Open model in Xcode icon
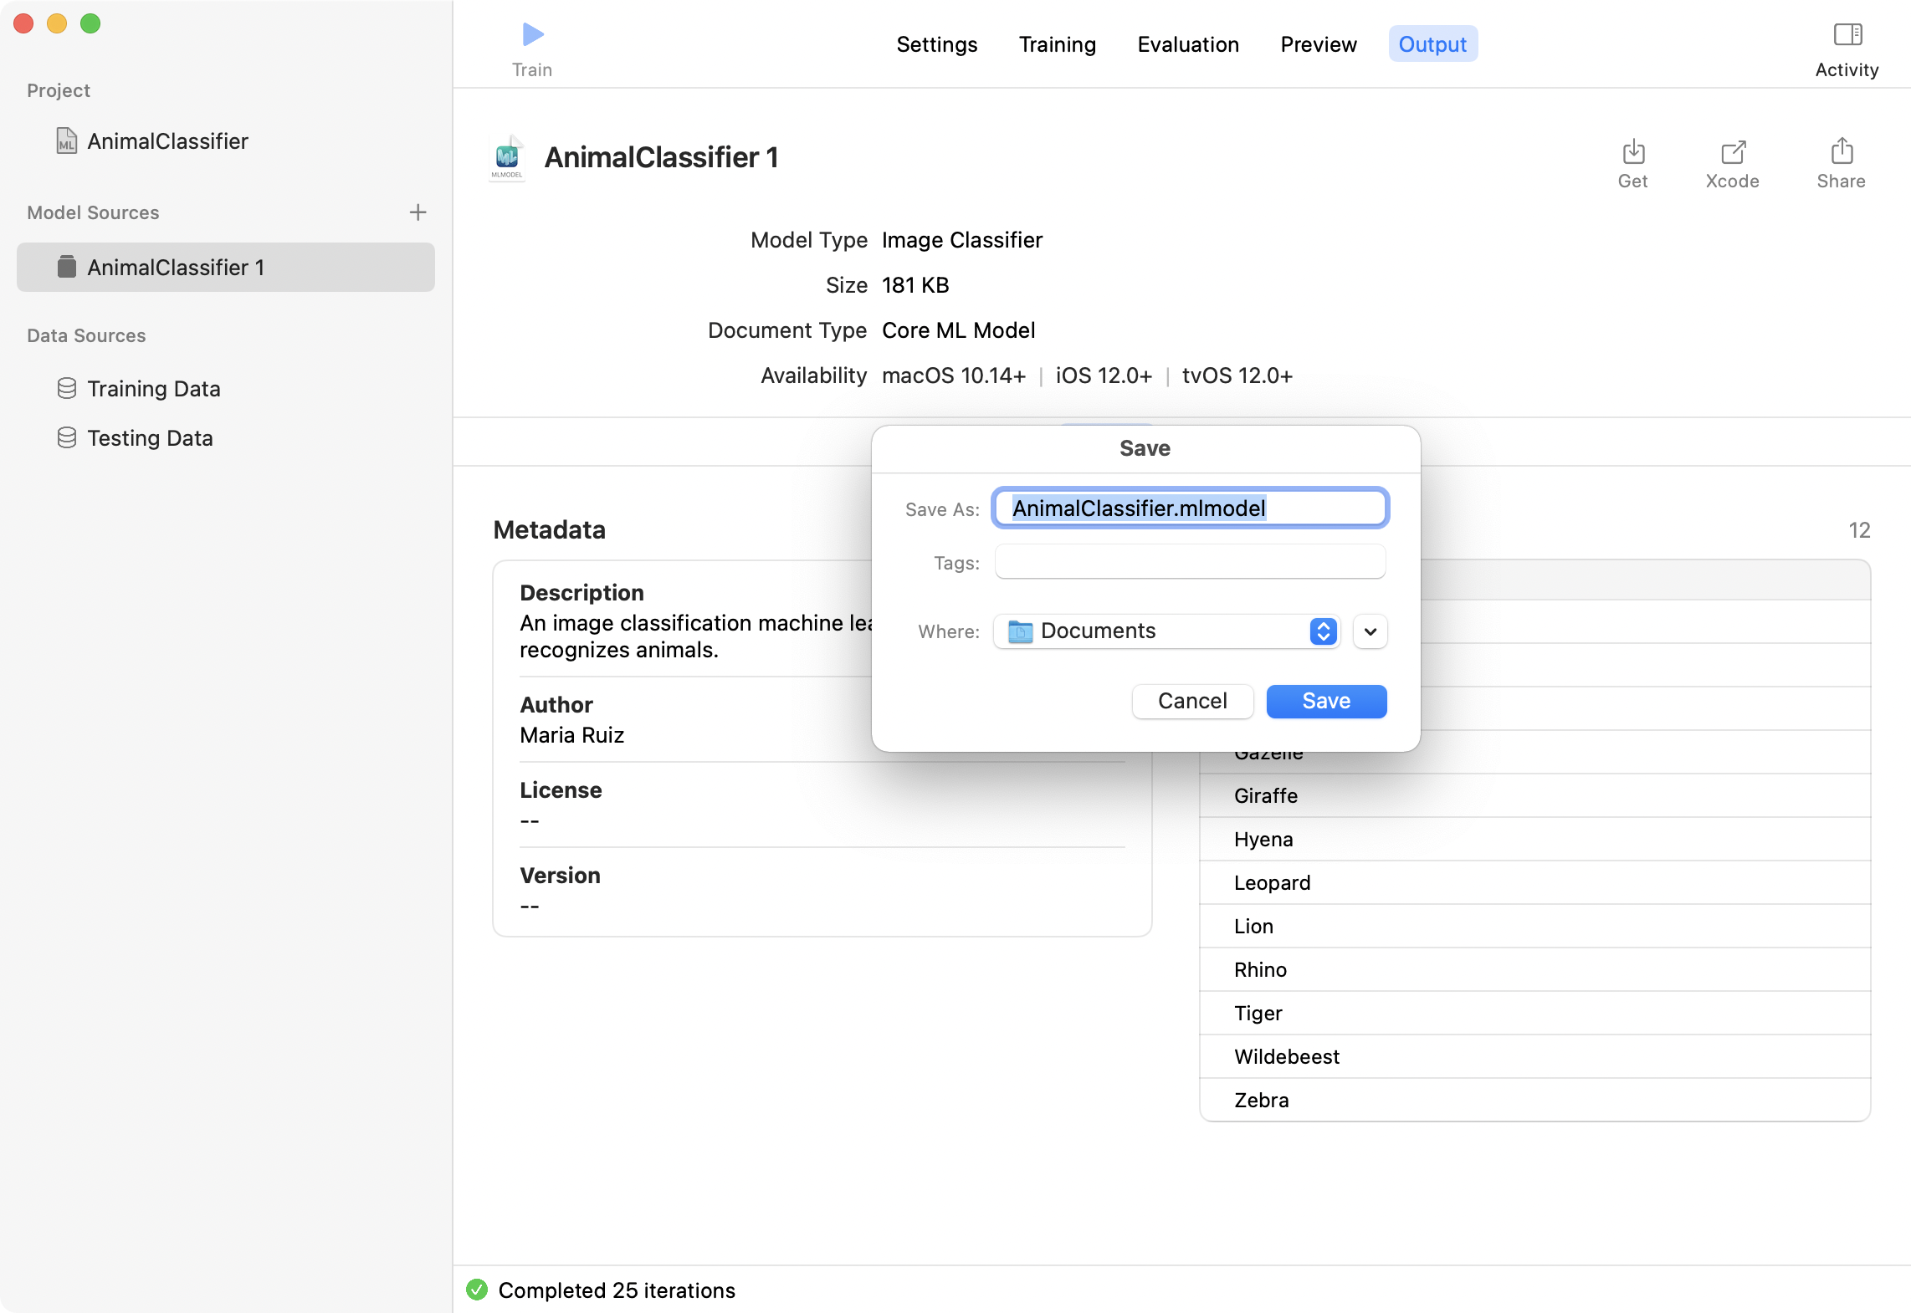This screenshot has height=1313, width=1911. (x=1732, y=152)
